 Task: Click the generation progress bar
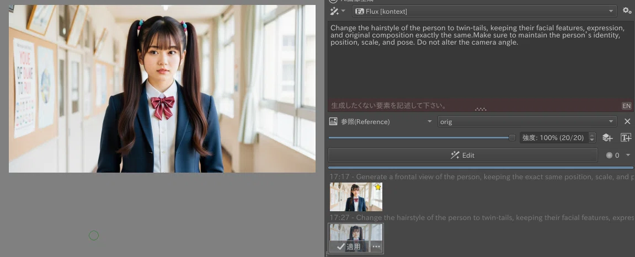coord(481,168)
